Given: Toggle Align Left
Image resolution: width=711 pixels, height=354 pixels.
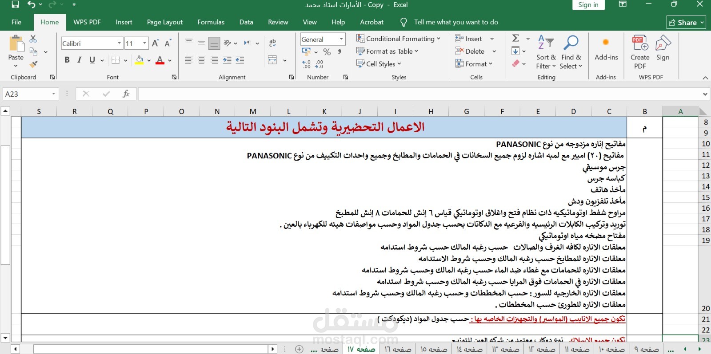Looking at the screenshot, I should coord(189,60).
